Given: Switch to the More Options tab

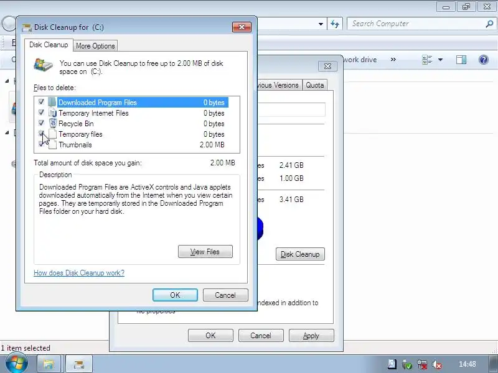Looking at the screenshot, I should pos(95,45).
